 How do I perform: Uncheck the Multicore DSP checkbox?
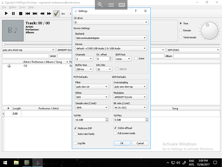tap(75, 128)
